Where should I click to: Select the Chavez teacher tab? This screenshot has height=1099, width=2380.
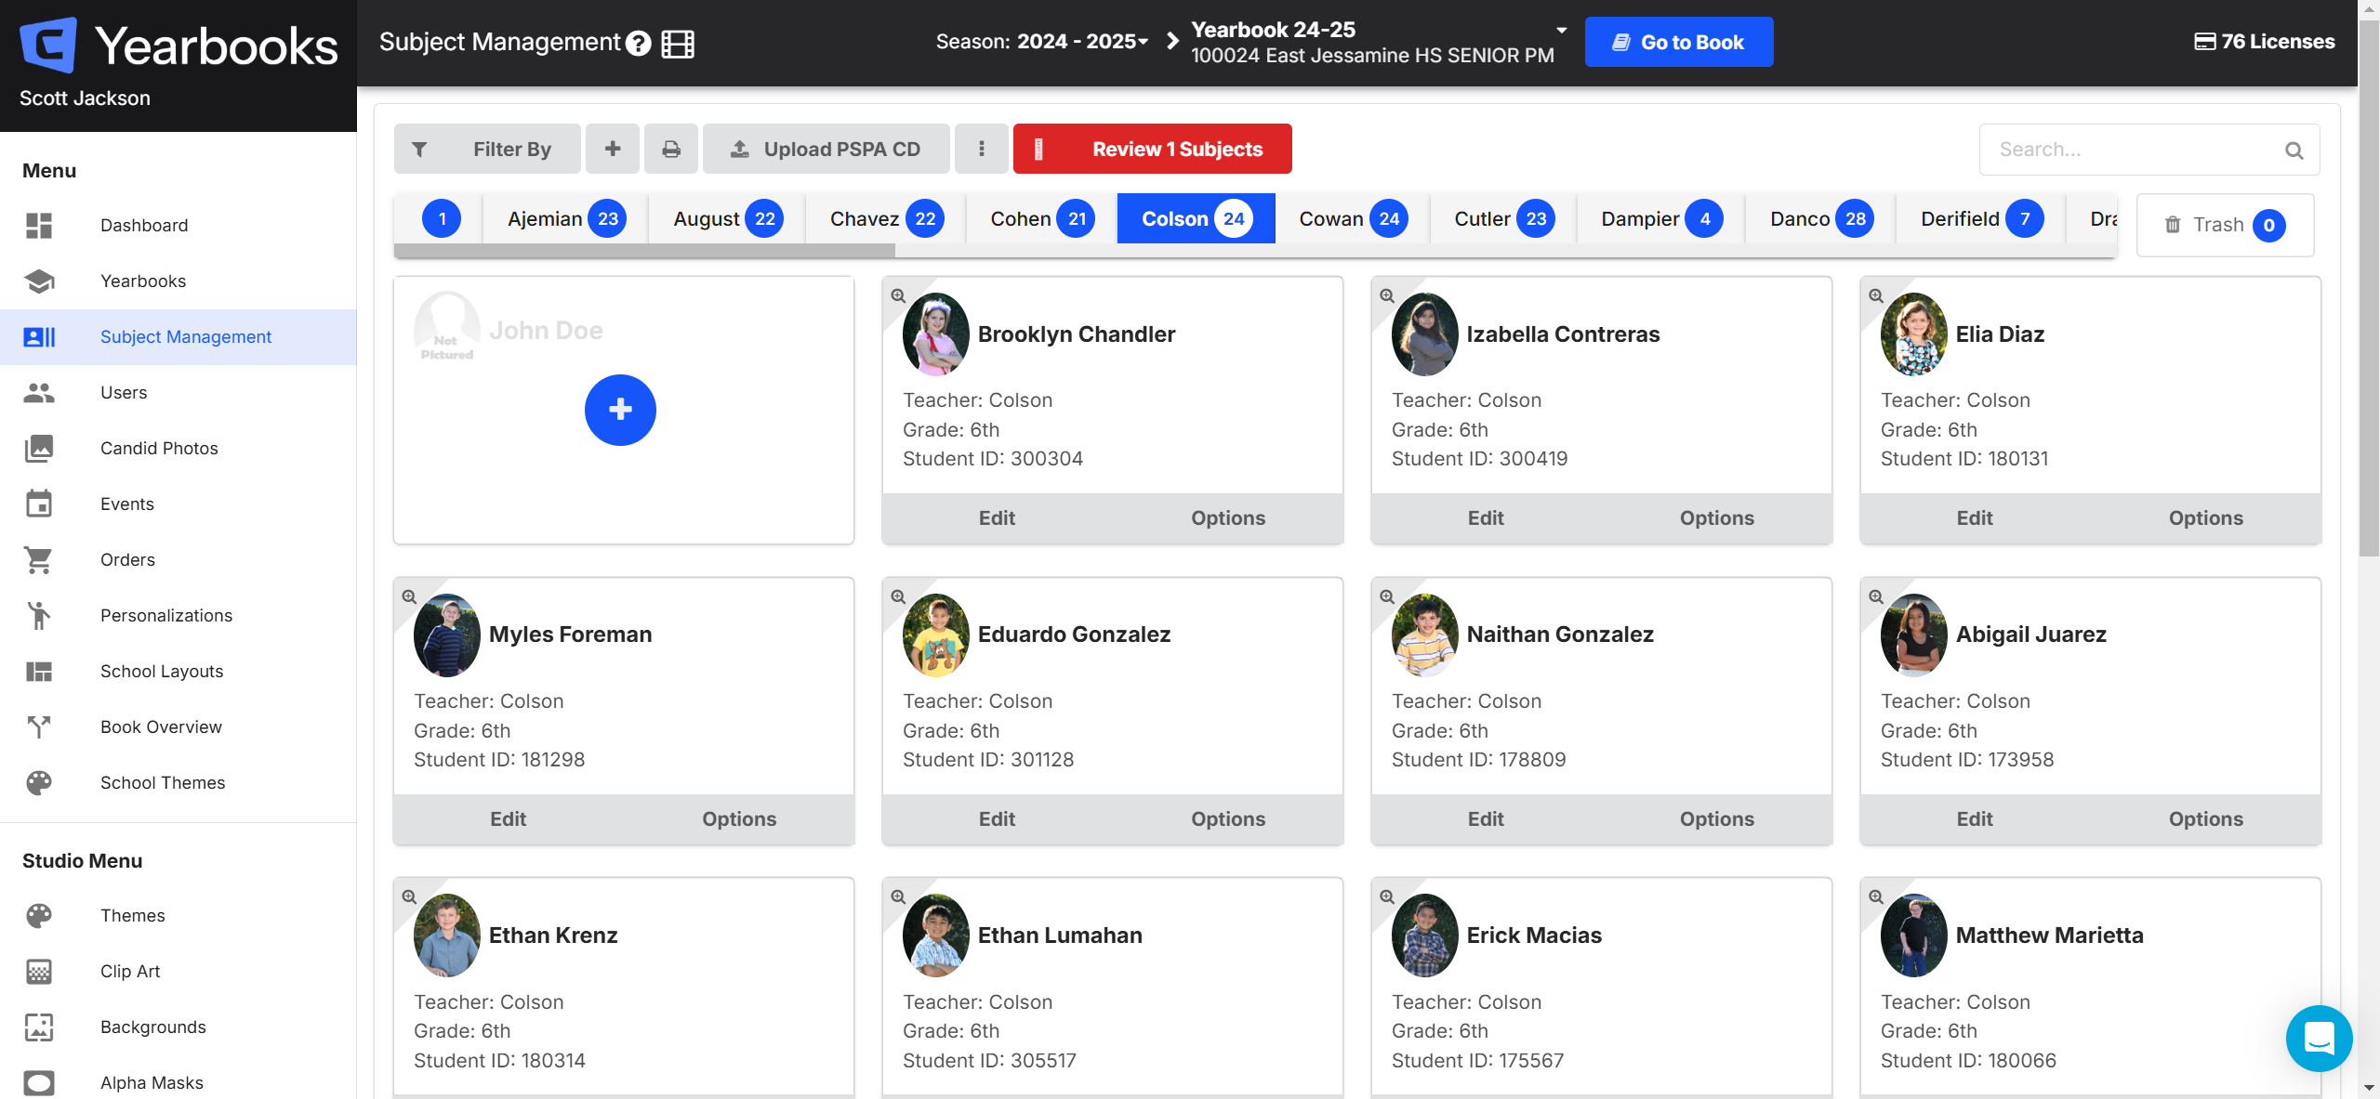tap(885, 218)
